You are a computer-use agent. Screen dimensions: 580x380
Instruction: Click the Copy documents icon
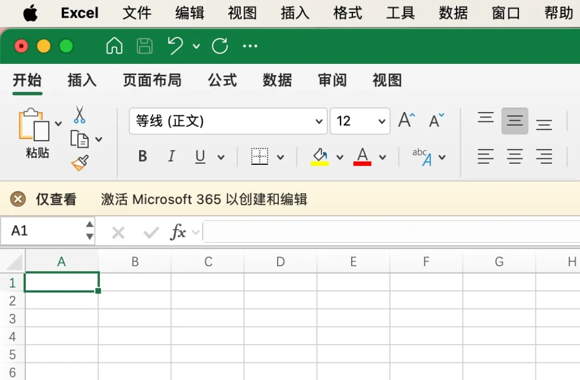79,139
